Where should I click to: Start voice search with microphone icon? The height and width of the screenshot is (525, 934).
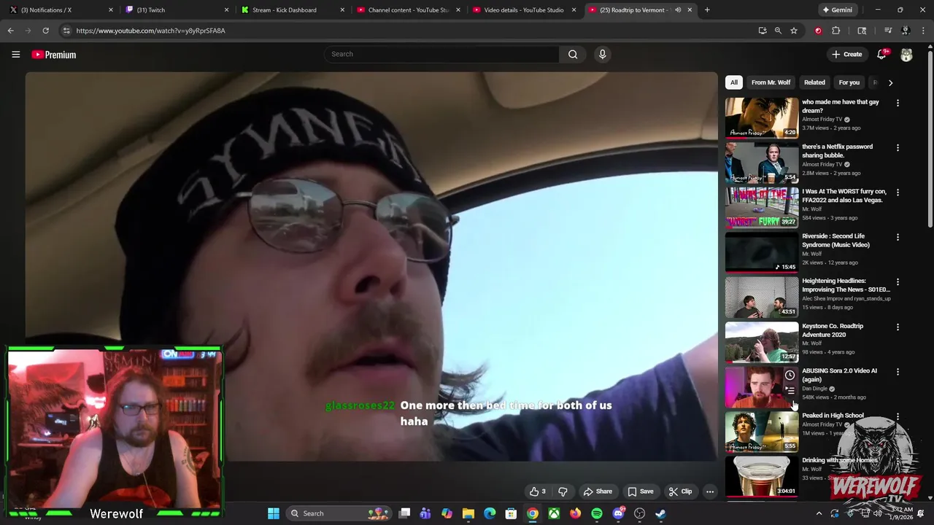602,54
